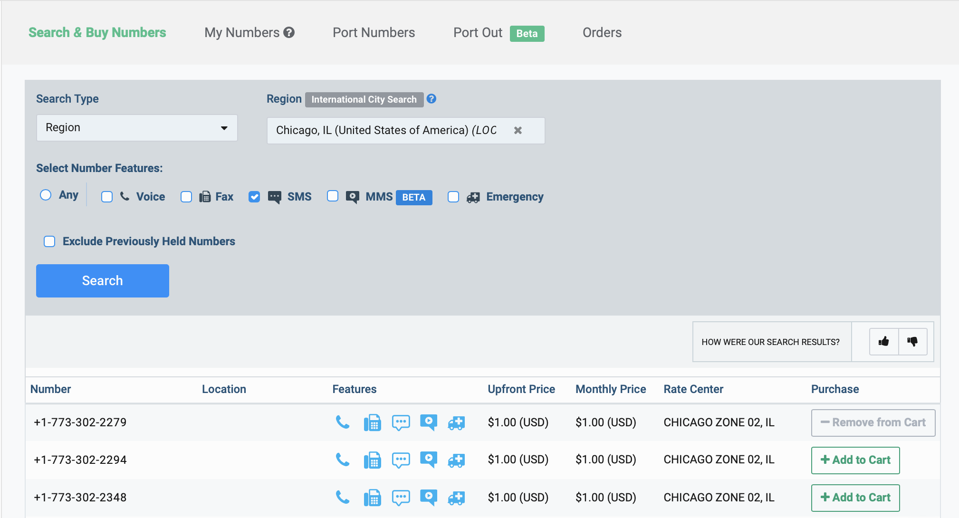The height and width of the screenshot is (518, 959).
Task: Click the Voice phone icon in filters
Action: pos(125,196)
